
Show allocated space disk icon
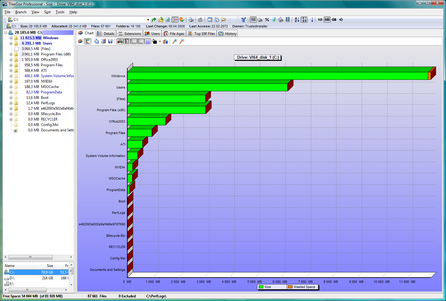pyautogui.click(x=260, y=20)
